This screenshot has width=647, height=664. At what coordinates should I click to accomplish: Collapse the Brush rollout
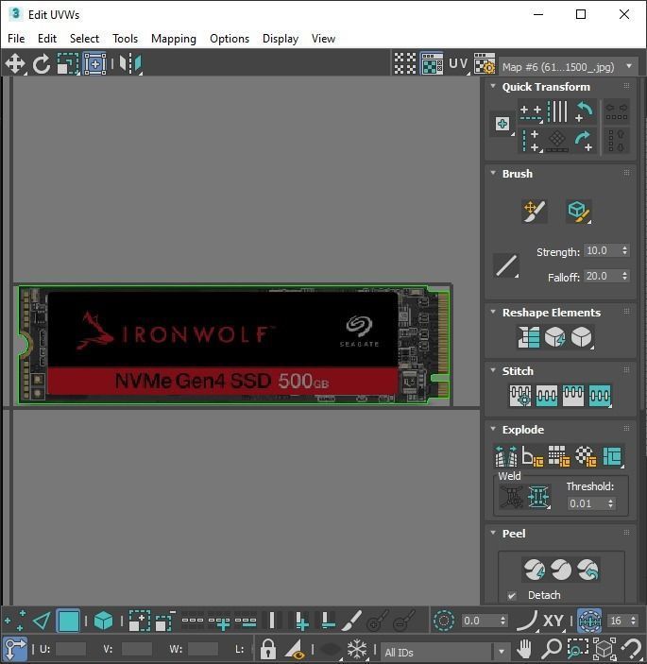click(493, 173)
